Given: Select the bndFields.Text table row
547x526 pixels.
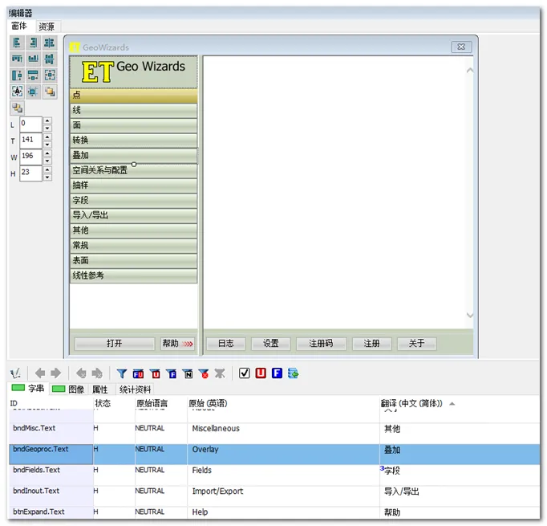Looking at the screenshot, I should point(274,475).
